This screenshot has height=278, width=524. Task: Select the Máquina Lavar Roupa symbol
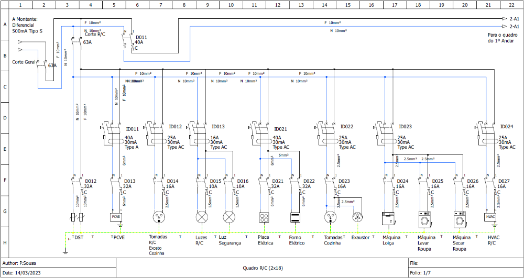pos(424,217)
